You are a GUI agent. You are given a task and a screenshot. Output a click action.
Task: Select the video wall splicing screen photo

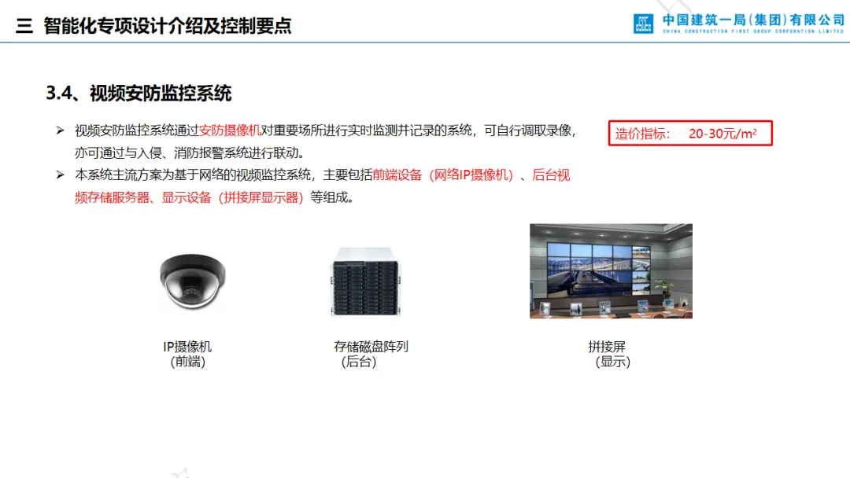[611, 271]
